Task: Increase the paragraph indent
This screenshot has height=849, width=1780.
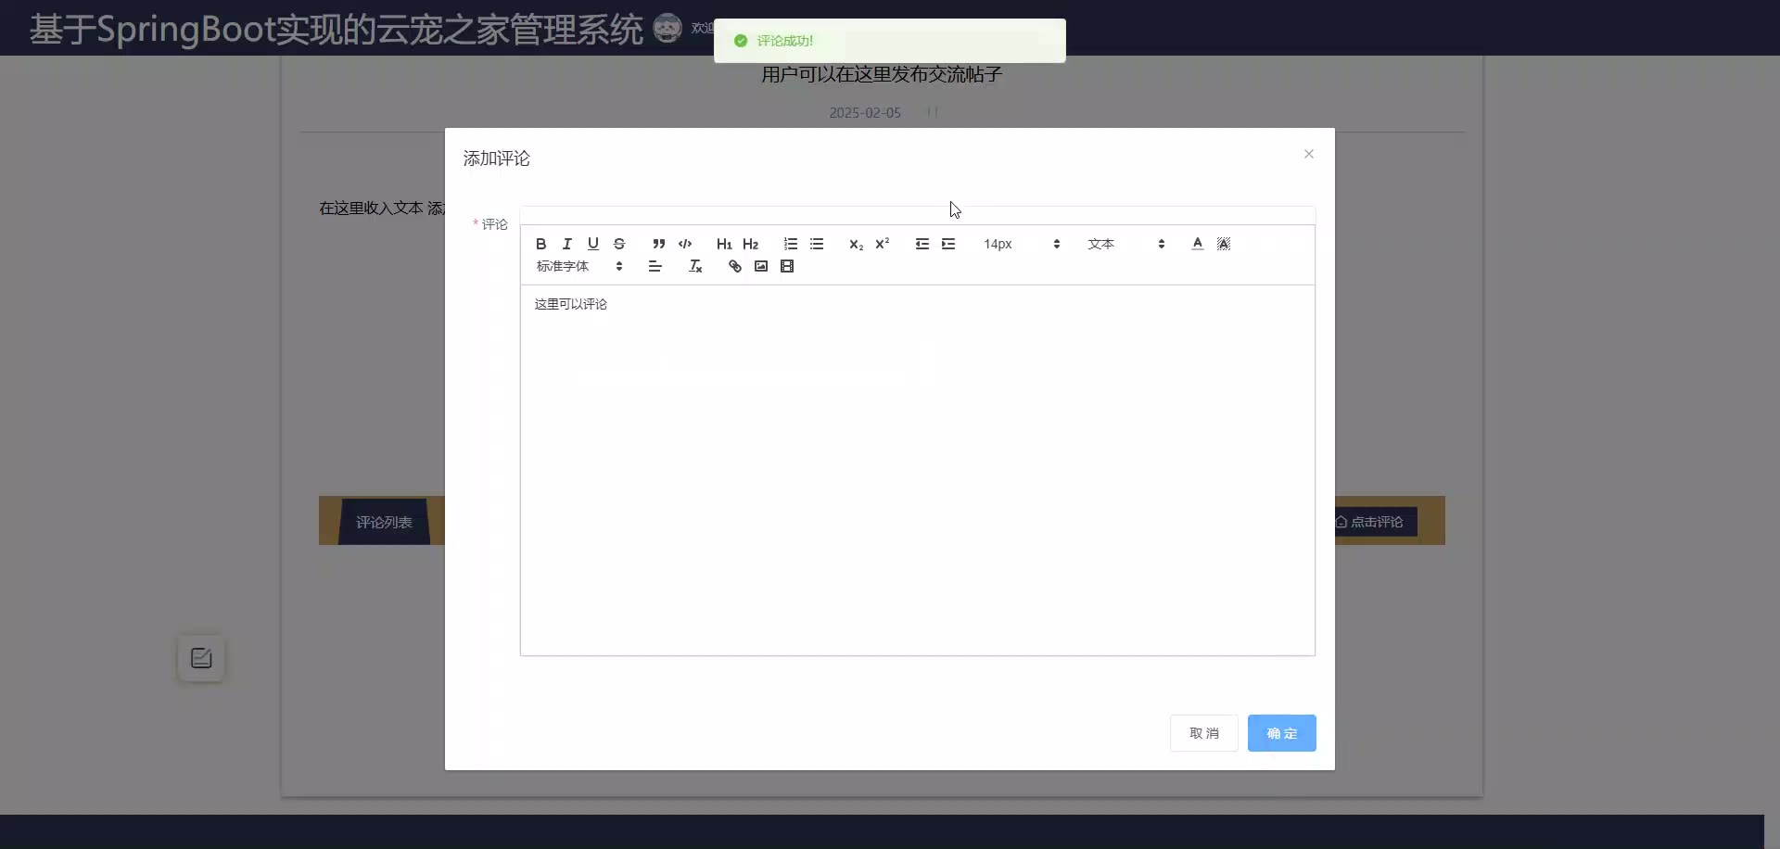Action: (x=948, y=244)
